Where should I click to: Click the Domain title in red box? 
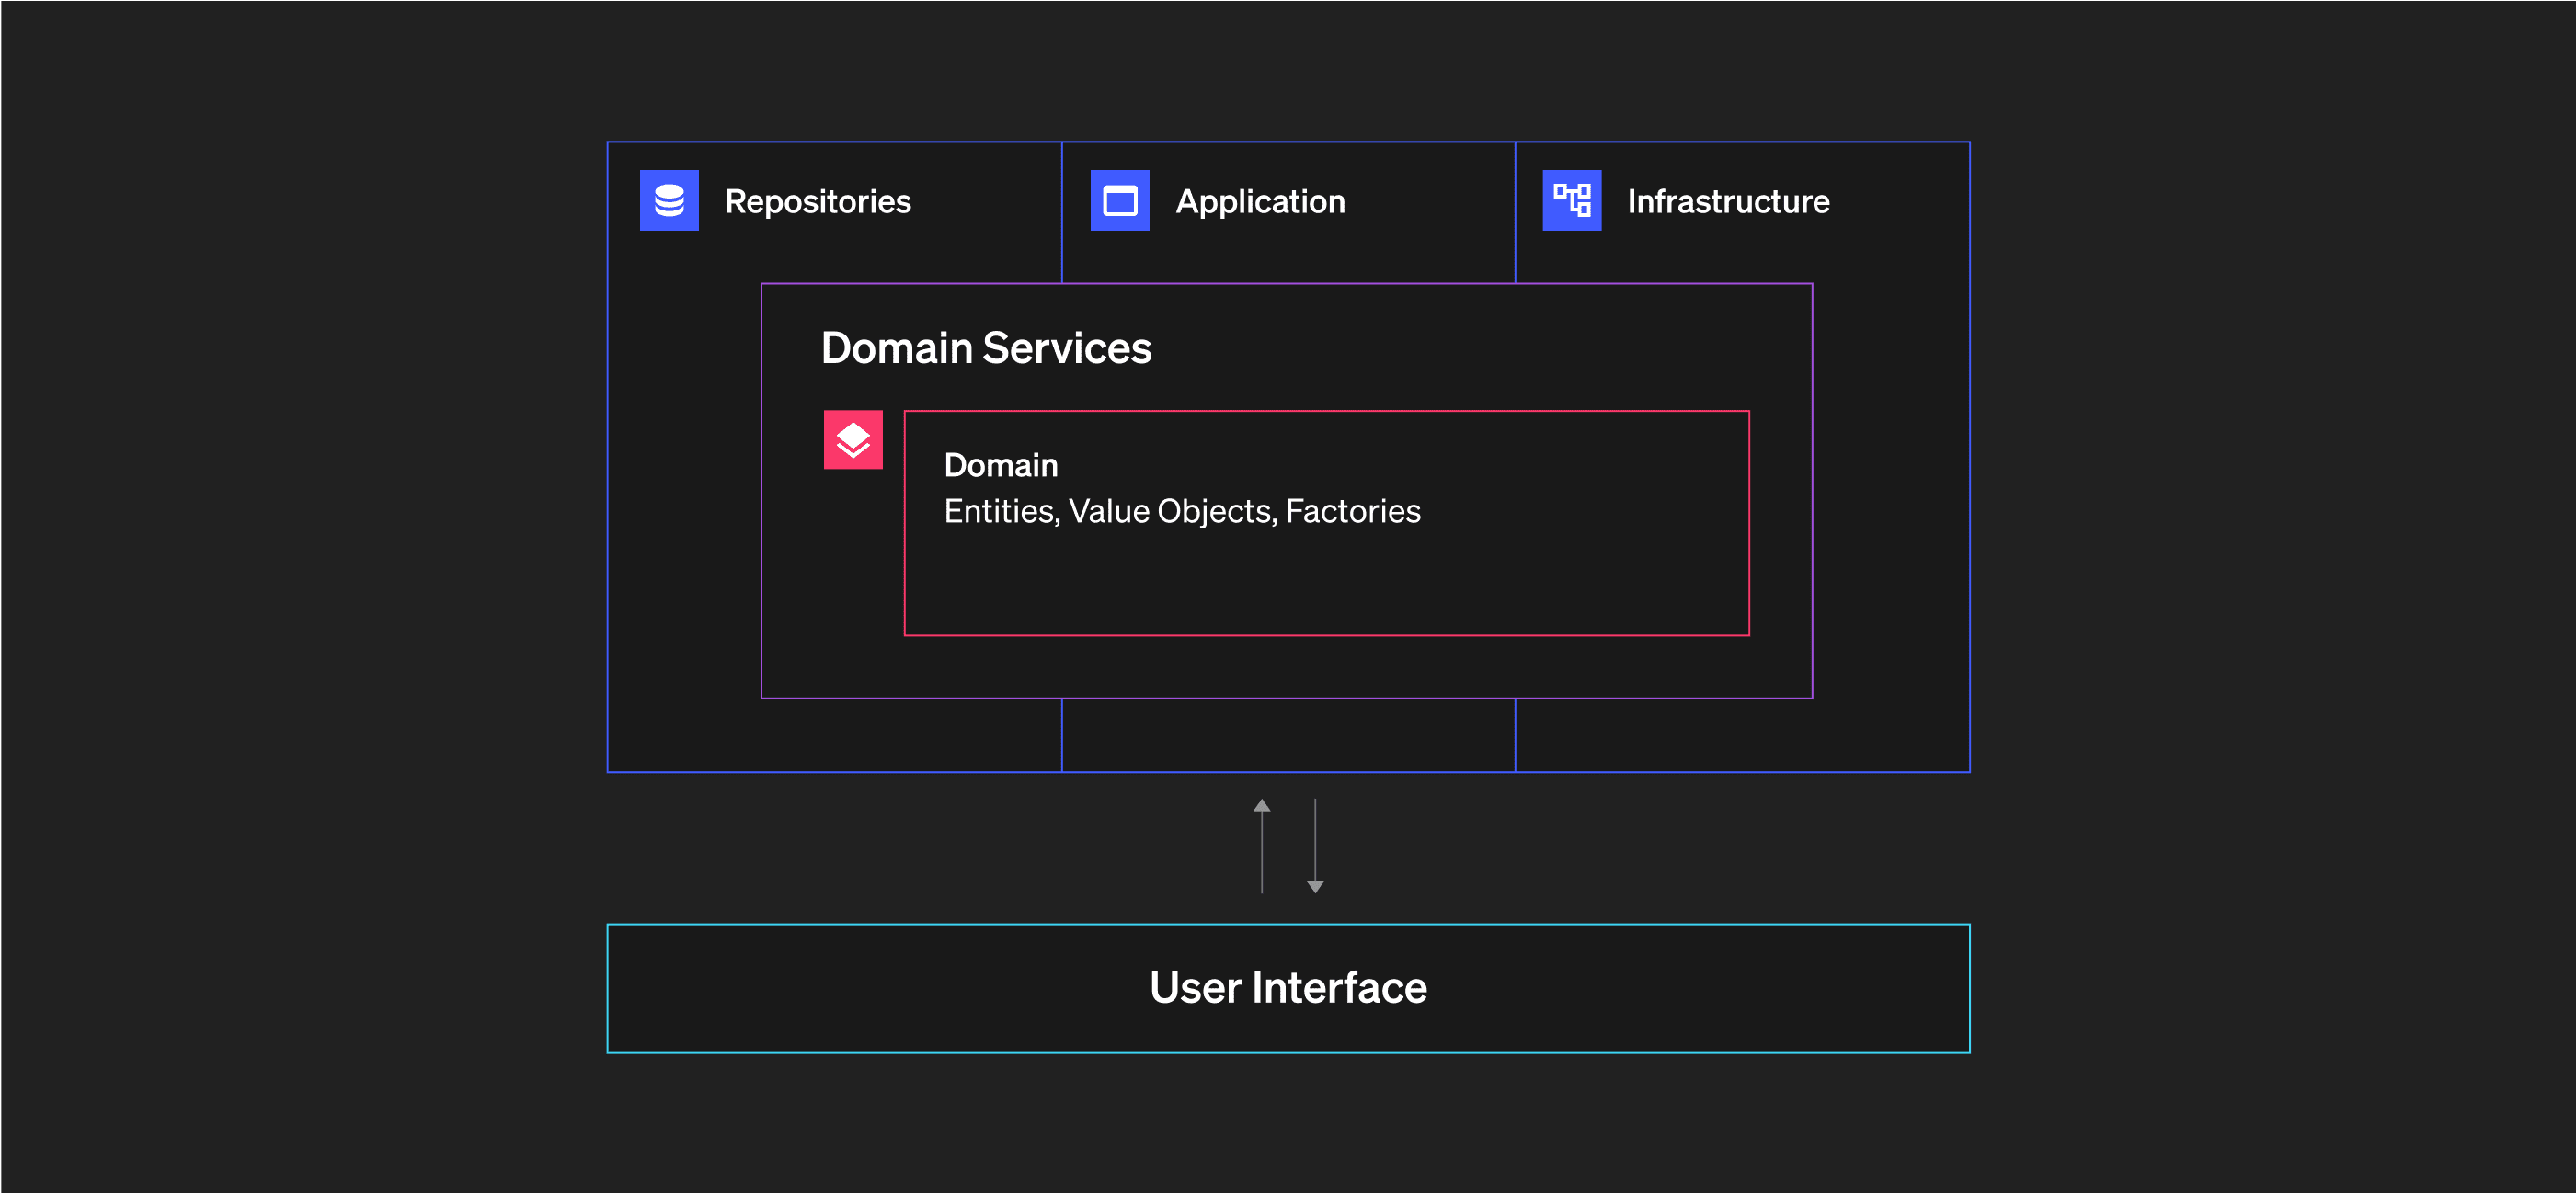(1000, 465)
